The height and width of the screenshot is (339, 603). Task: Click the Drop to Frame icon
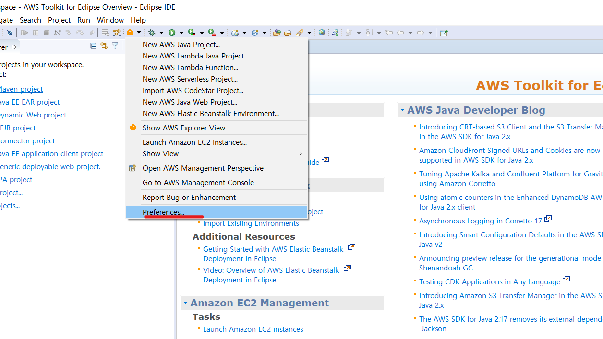click(x=105, y=33)
